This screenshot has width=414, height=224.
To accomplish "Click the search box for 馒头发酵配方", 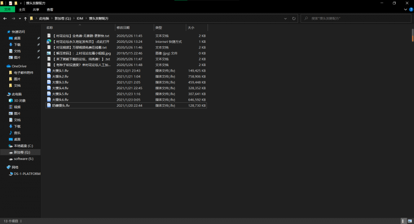I will [357, 19].
